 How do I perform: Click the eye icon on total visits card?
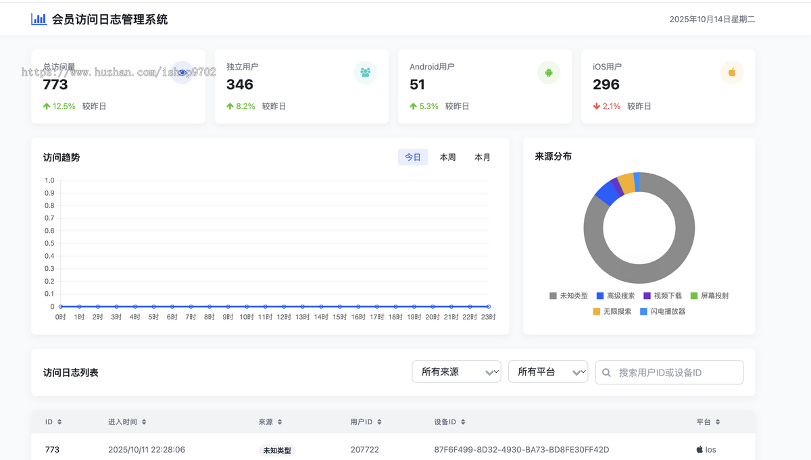click(182, 72)
